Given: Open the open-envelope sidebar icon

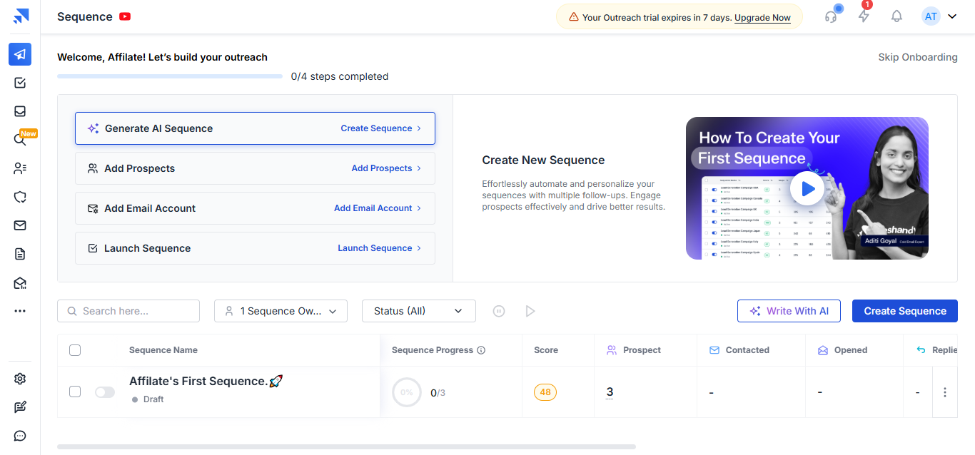Looking at the screenshot, I should [x=20, y=283].
